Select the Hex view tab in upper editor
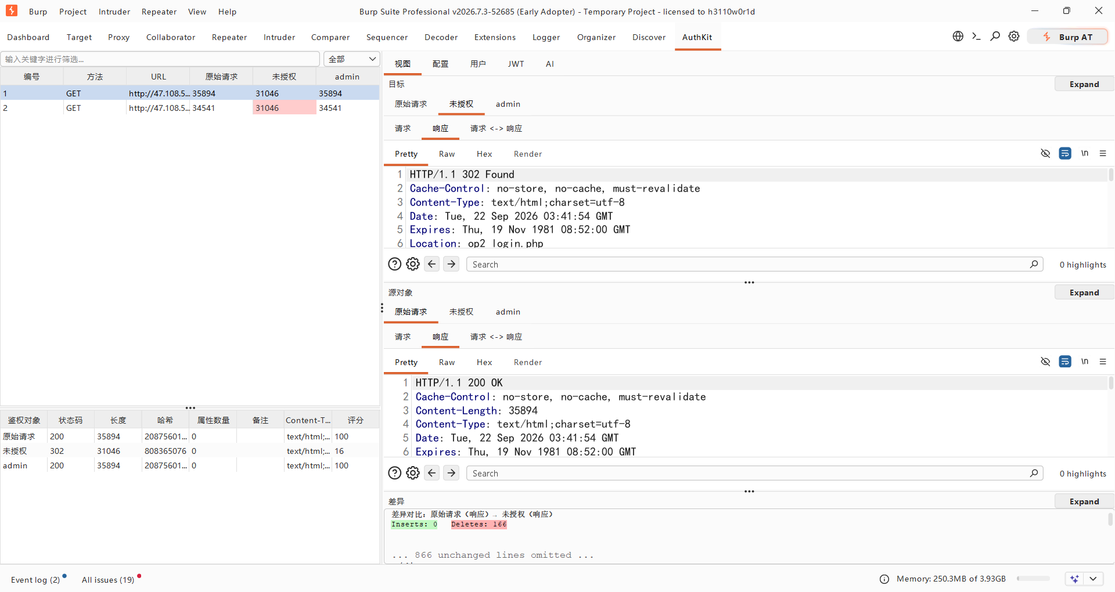Screen dimensions: 1115x592 (484, 154)
